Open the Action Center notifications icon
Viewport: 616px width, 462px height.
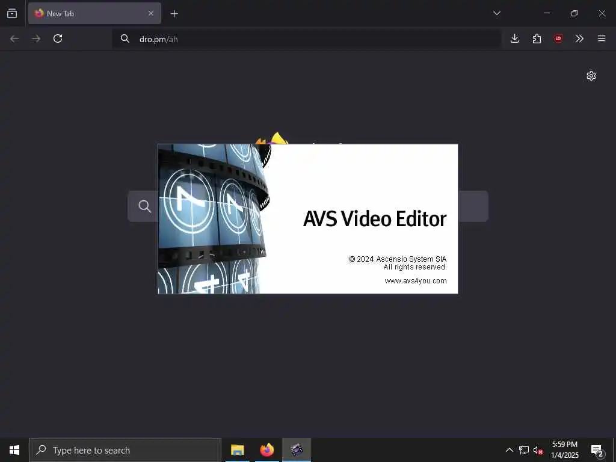(597, 450)
